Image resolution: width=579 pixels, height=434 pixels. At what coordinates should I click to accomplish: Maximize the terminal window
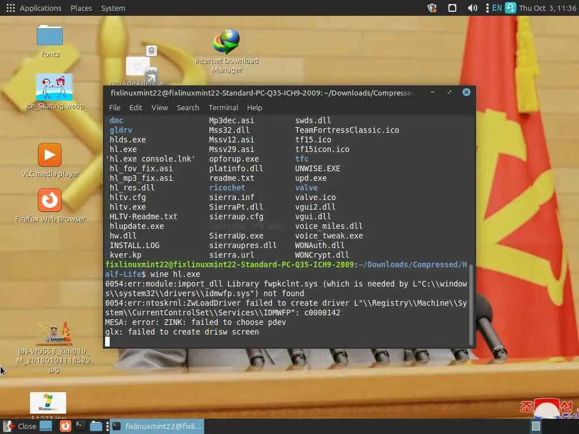coord(450,92)
